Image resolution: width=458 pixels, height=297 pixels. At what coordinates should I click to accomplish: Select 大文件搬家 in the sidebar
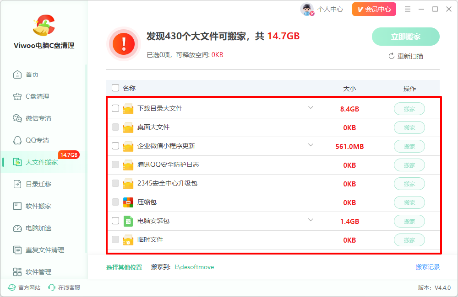(x=43, y=162)
